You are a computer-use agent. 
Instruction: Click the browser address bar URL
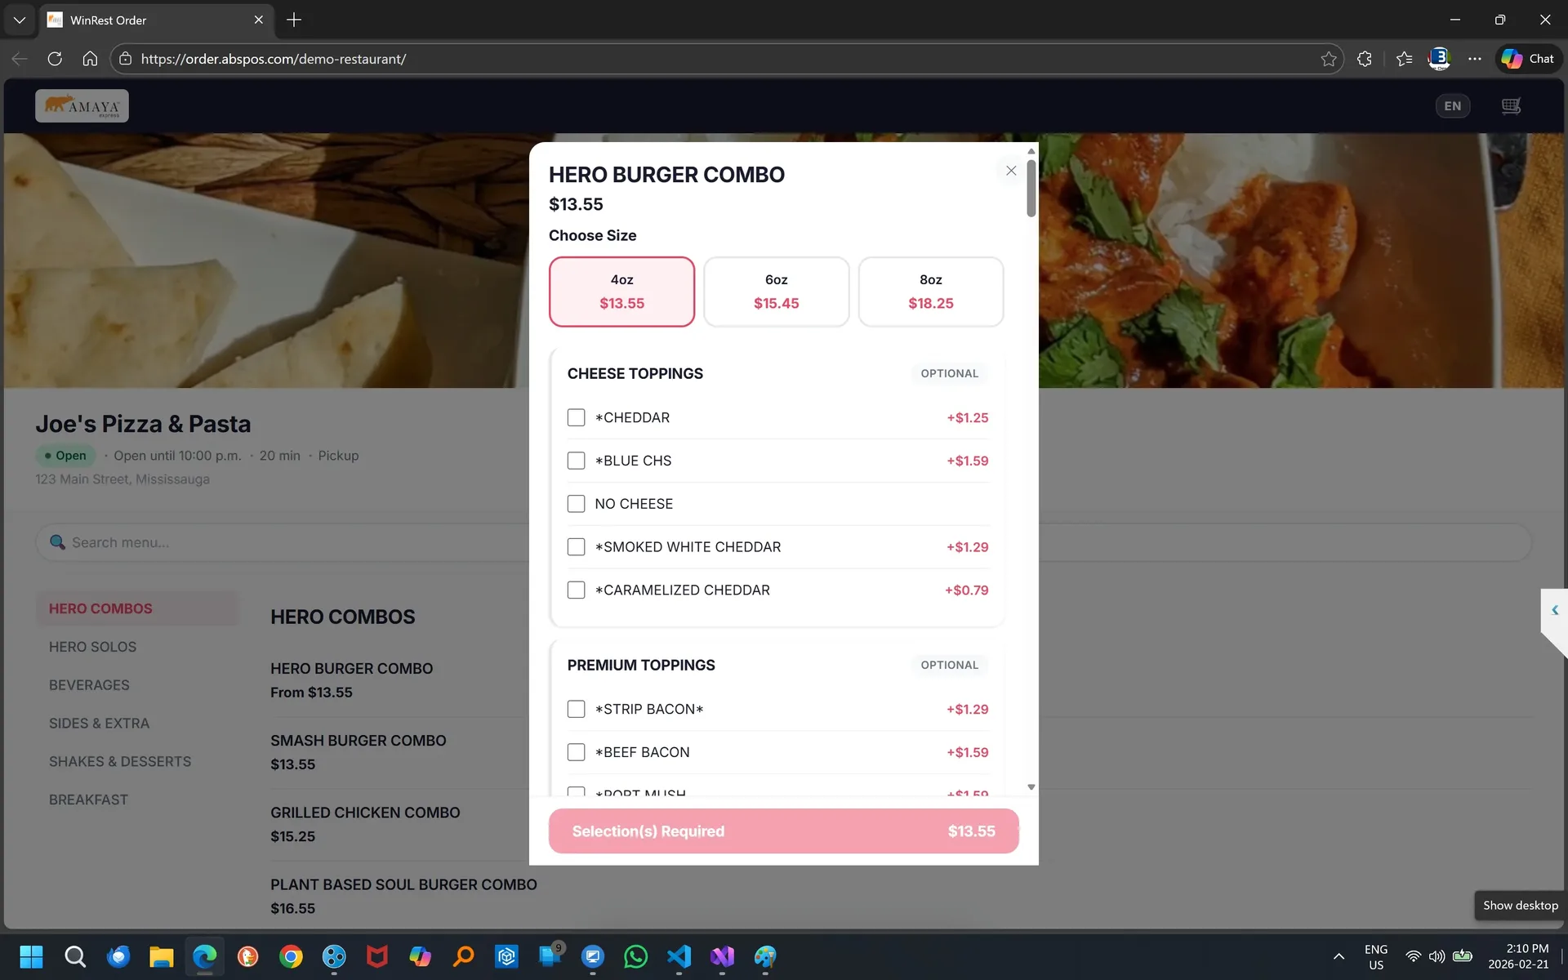pyautogui.click(x=273, y=59)
